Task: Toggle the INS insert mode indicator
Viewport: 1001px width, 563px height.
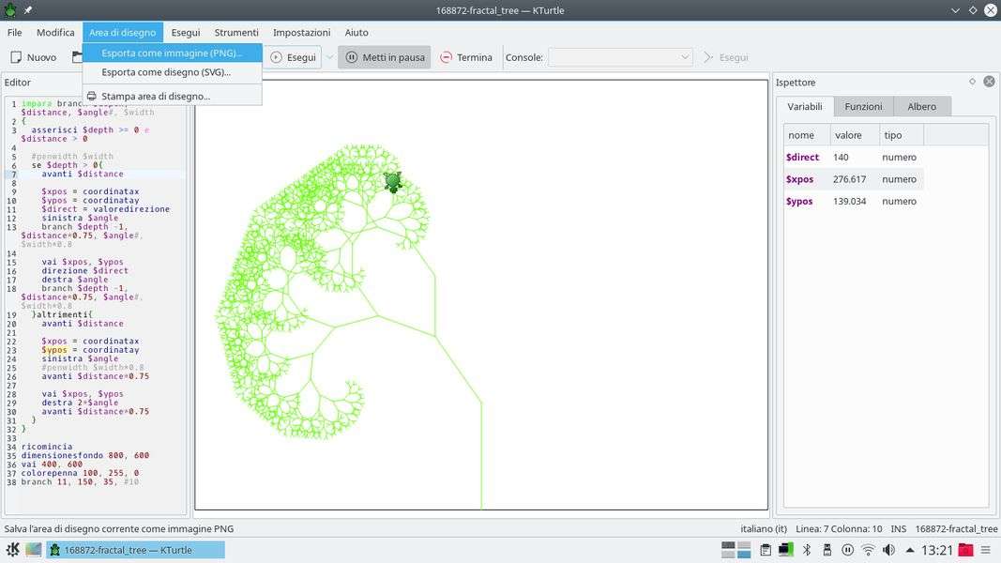Action: click(898, 529)
